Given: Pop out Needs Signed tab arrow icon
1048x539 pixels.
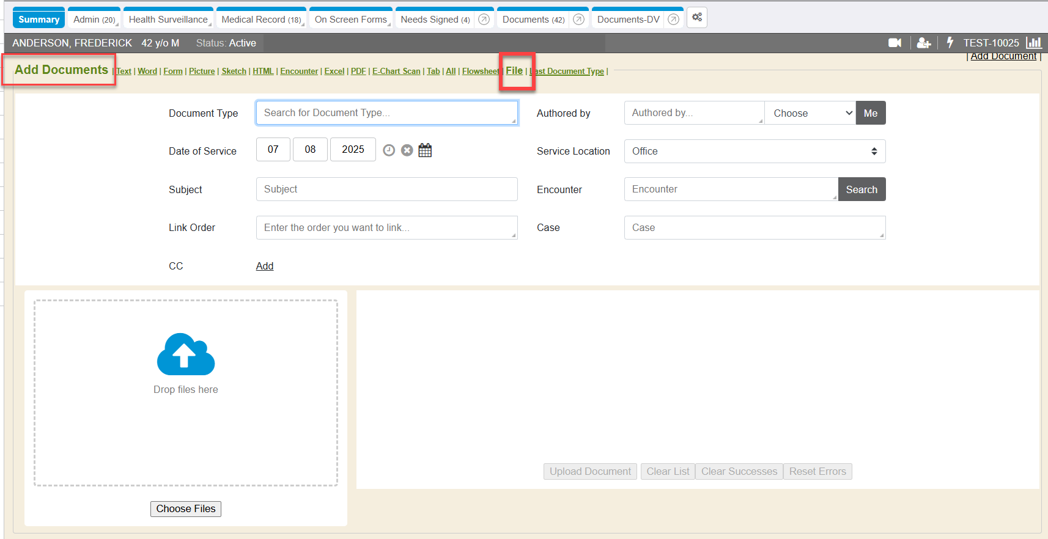Looking at the screenshot, I should coord(484,20).
